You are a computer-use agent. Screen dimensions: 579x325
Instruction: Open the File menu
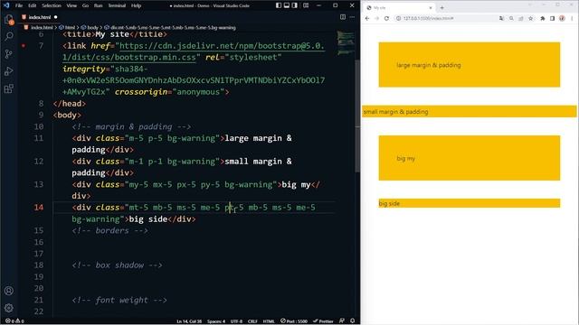[x=19, y=5]
